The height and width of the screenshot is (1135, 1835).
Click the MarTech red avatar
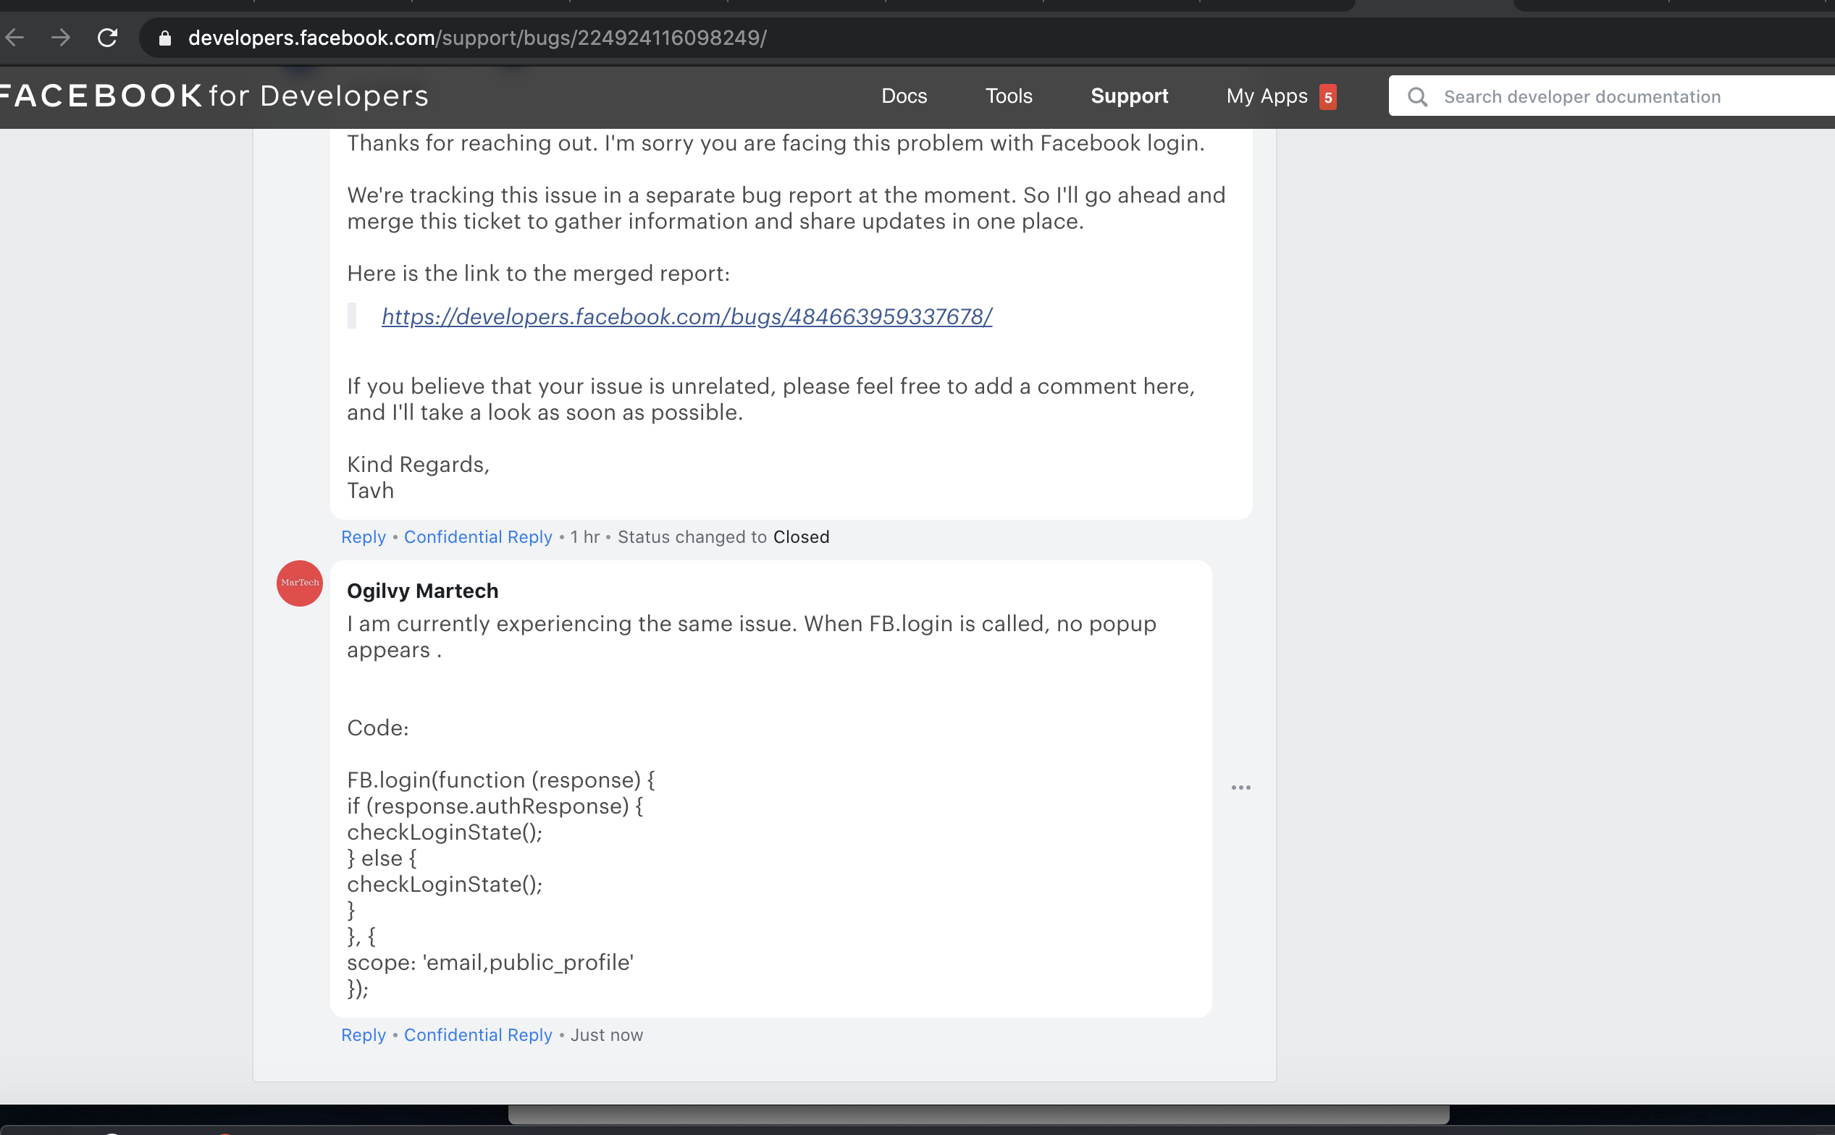pos(300,583)
